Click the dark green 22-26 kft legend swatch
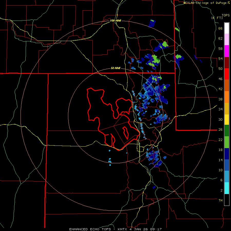Screen dimensions: 231x231 pos(227,131)
